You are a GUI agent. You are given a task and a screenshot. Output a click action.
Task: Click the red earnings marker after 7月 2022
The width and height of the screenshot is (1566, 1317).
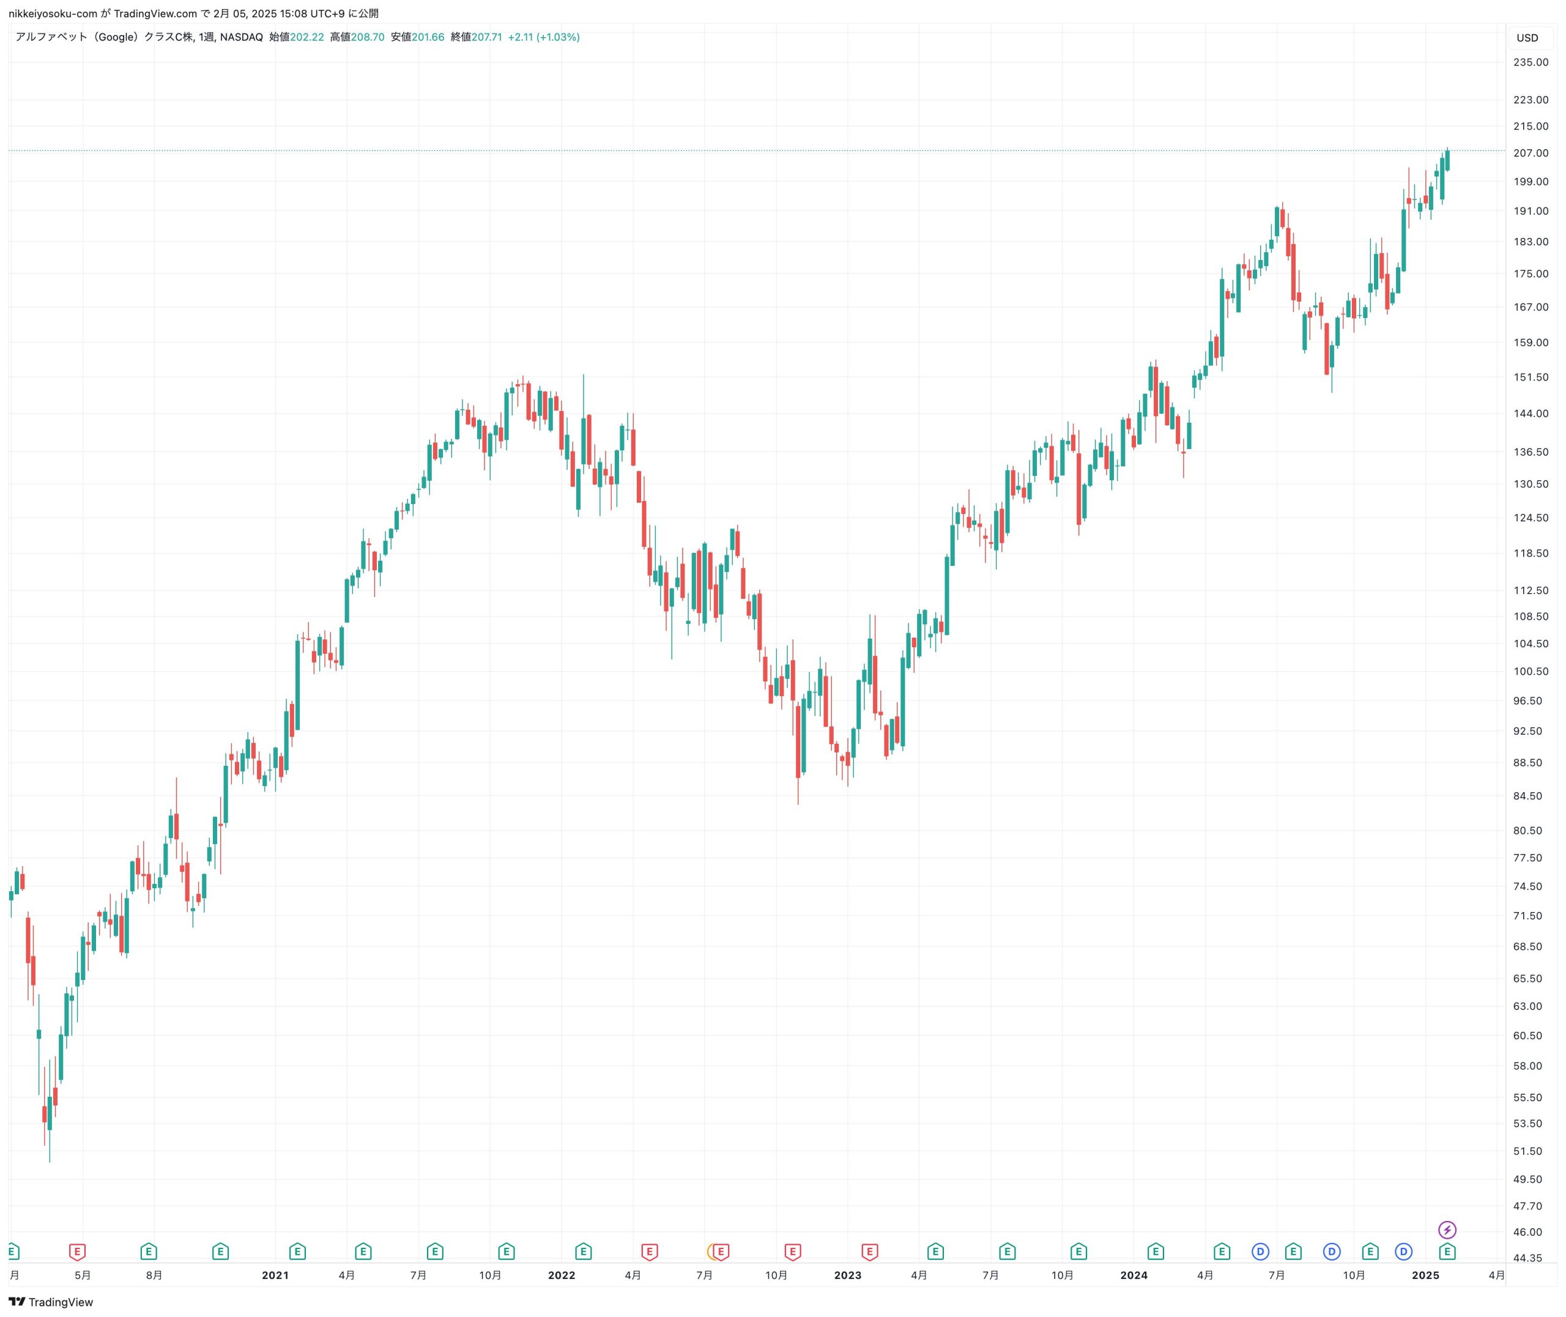pyautogui.click(x=721, y=1252)
